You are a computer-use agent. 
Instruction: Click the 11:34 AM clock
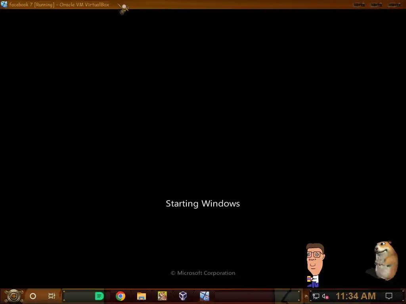coord(356,296)
